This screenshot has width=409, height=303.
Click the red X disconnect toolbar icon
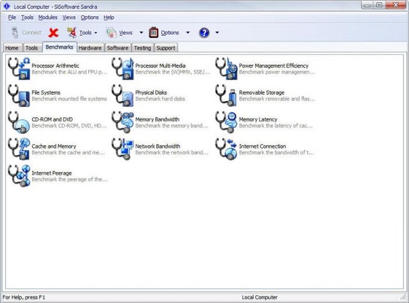pyautogui.click(x=54, y=32)
